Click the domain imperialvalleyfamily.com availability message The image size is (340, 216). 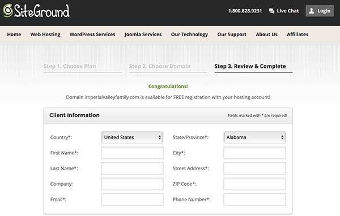click(168, 97)
